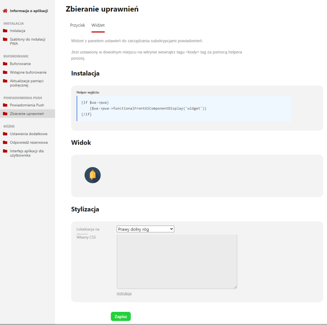
Task: Click folder icon beside Powiadomienia Push
Action: tap(5, 105)
